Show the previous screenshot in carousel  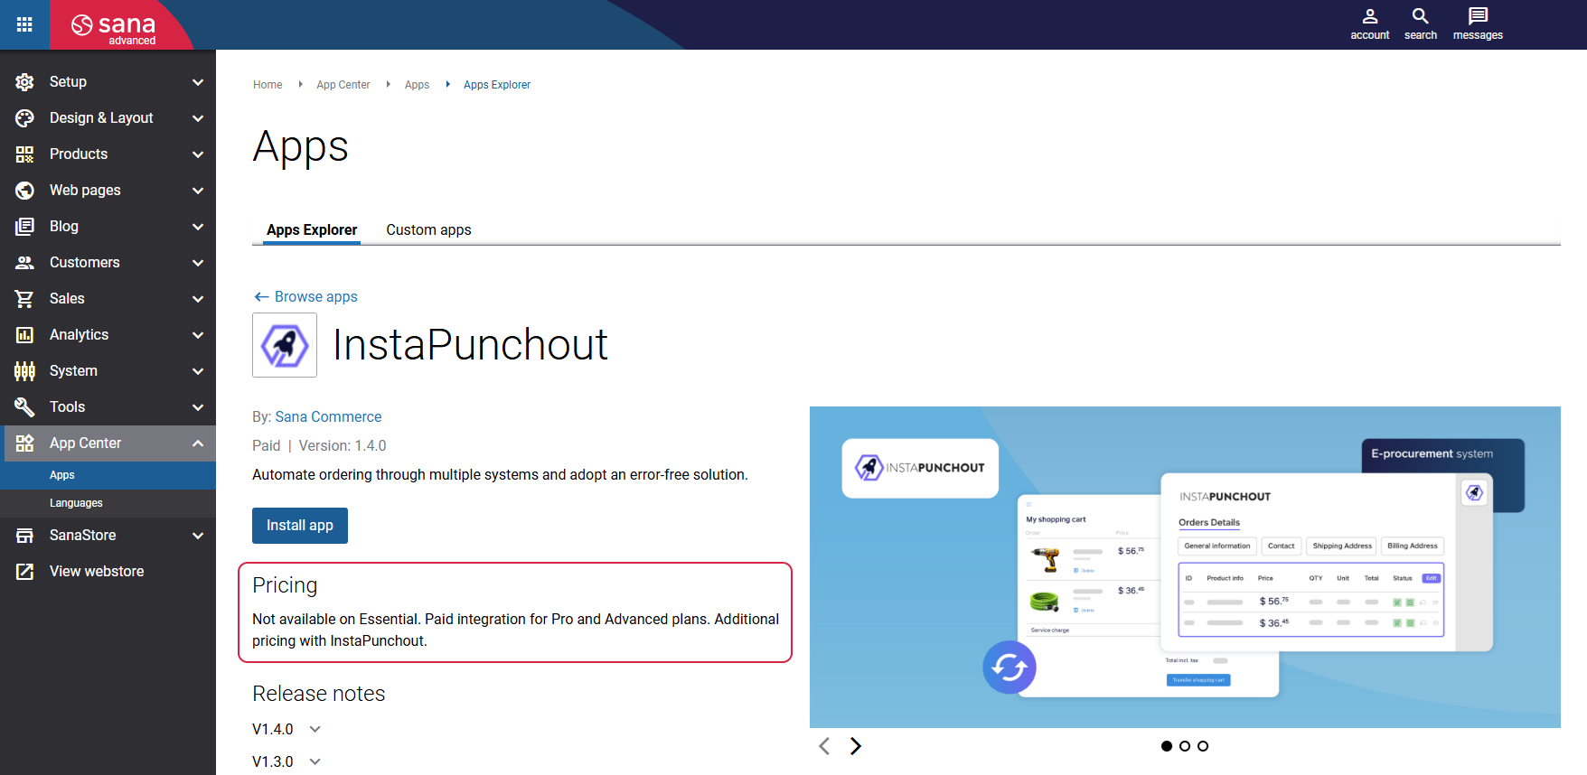[x=824, y=746]
